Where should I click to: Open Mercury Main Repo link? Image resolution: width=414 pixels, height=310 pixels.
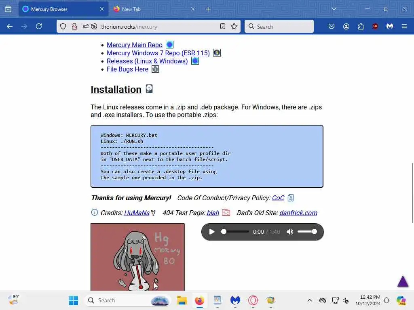[134, 45]
